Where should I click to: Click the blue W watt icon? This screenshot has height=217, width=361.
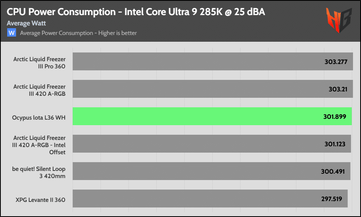tap(12, 33)
